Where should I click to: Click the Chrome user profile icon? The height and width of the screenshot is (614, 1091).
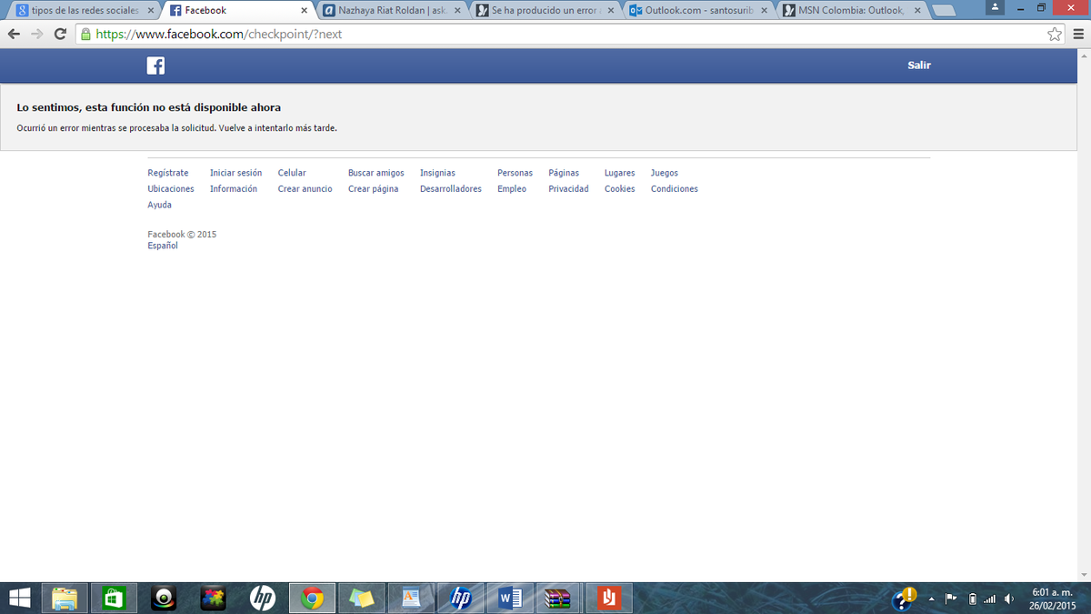996,7
